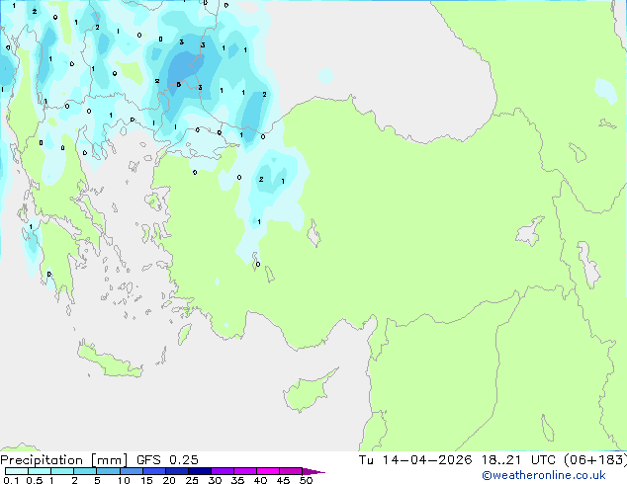
Task: Click the legend label '10'
Action: point(124,480)
